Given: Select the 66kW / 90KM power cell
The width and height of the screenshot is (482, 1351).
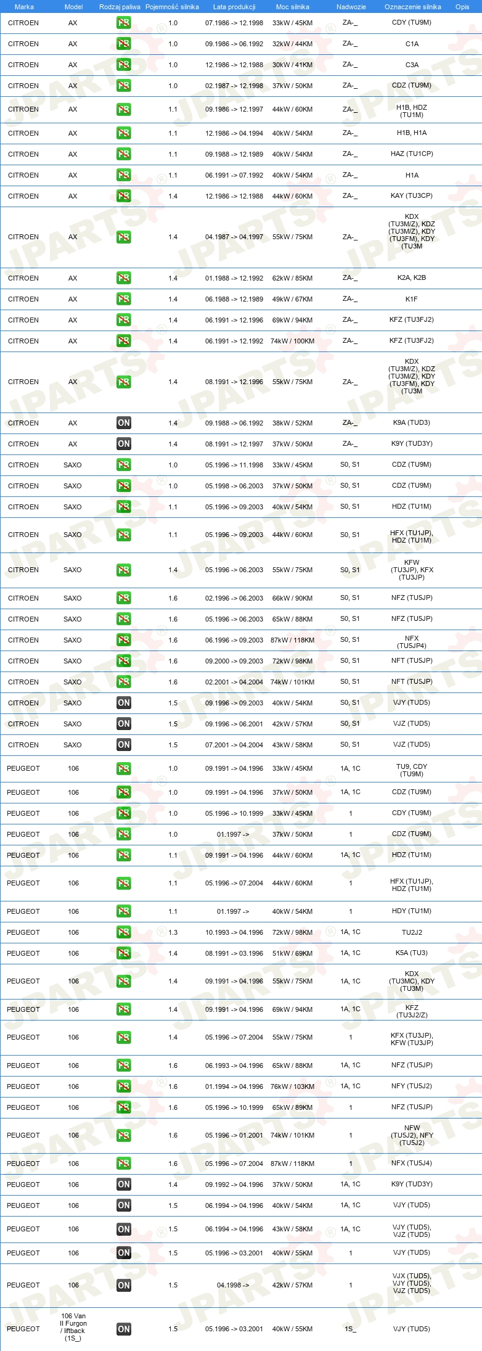Looking at the screenshot, I should pyautogui.click(x=292, y=598).
